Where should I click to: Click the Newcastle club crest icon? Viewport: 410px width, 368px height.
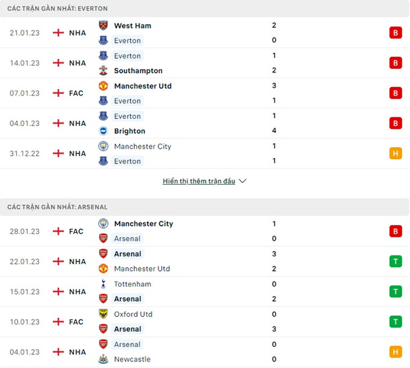tap(103, 359)
